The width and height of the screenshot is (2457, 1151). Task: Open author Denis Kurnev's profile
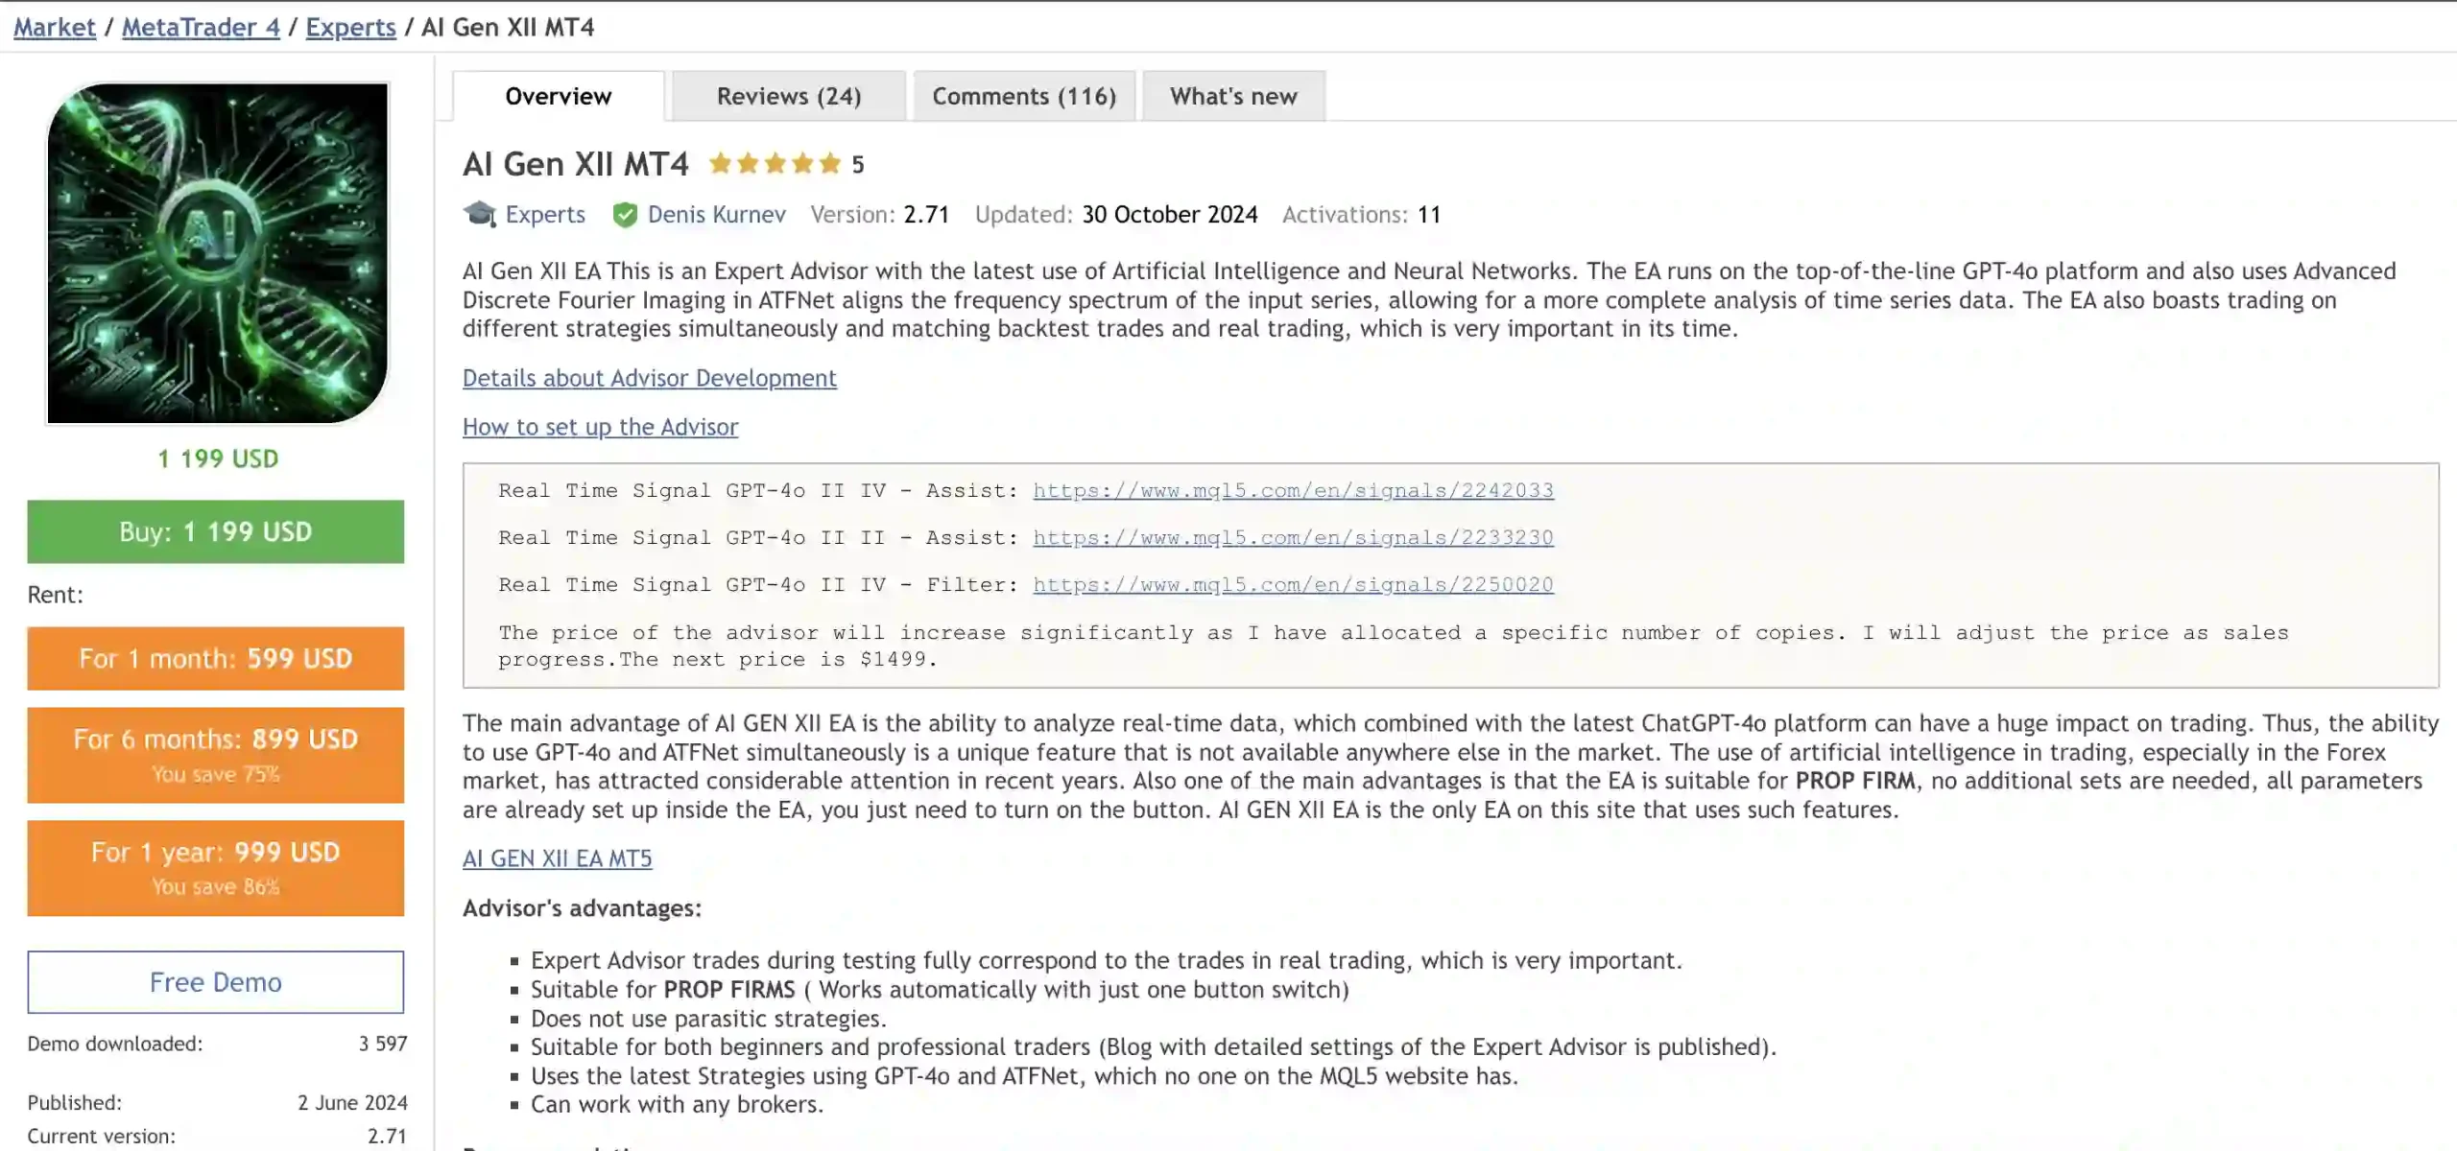coord(717,215)
